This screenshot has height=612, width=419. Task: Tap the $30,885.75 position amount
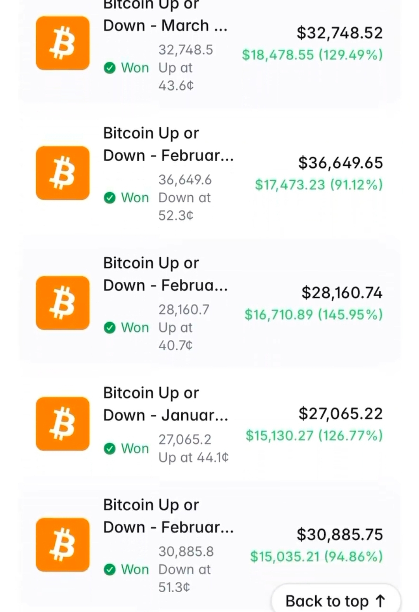click(x=339, y=535)
